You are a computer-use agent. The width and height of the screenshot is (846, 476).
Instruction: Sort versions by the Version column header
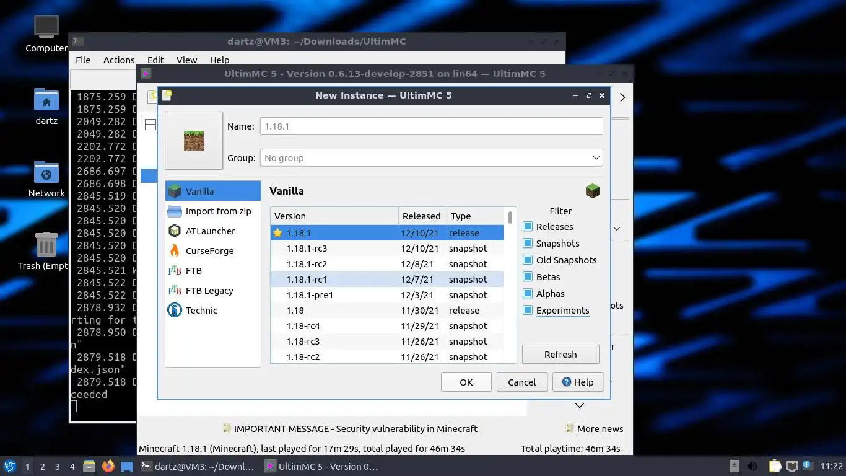coord(334,216)
